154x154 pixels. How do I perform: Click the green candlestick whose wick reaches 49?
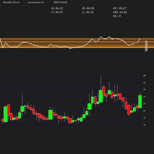(x=101, y=96)
